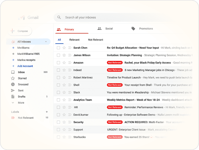
Task: Select the Slack email checkbox
Action: click(x=59, y=93)
